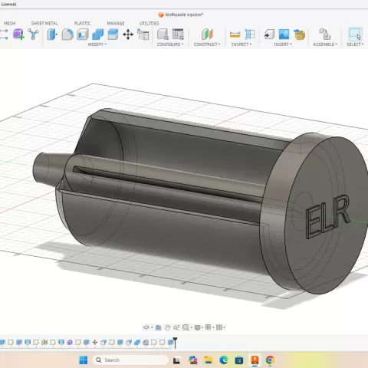
Task: Expand the CONSTRUCT dropdown menu
Action: [207, 44]
